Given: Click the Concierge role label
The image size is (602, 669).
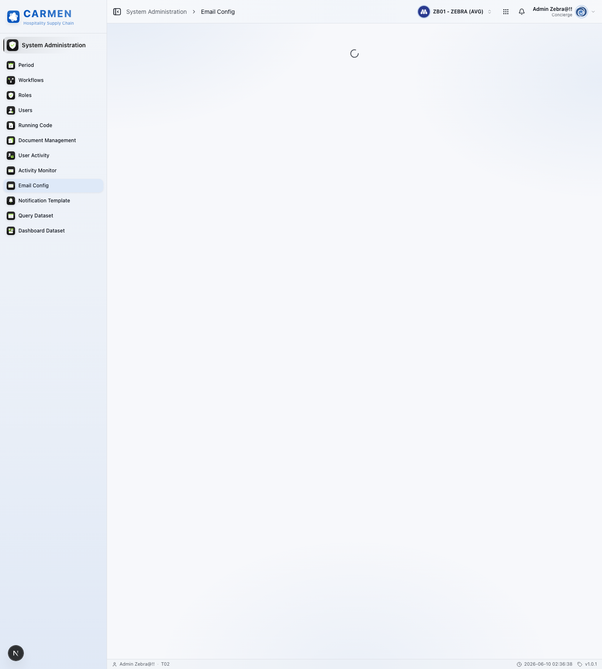Looking at the screenshot, I should point(562,15).
